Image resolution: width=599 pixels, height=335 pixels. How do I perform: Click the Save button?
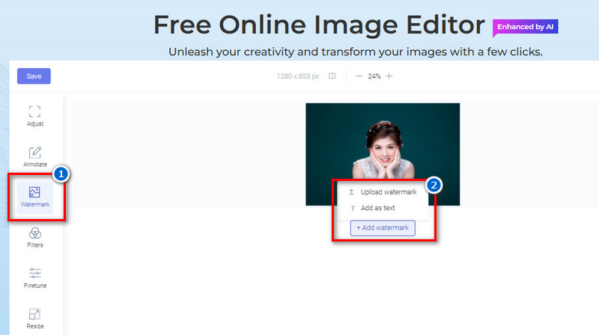pyautogui.click(x=34, y=76)
